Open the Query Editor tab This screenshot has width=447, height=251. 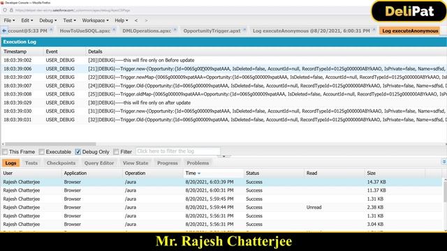pyautogui.click(x=99, y=163)
